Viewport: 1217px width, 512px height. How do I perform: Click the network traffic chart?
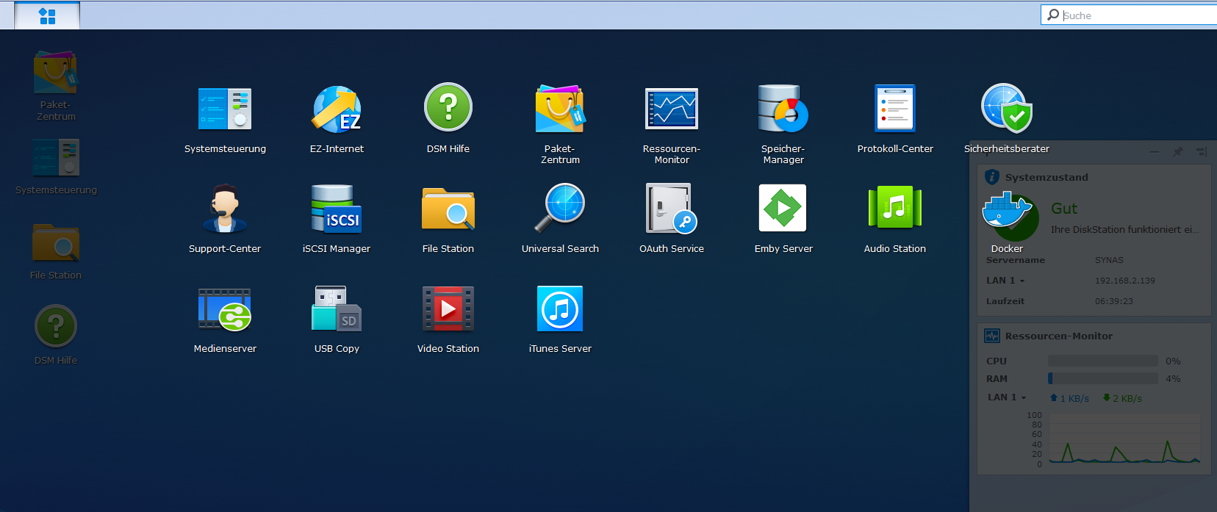[x=1124, y=439]
